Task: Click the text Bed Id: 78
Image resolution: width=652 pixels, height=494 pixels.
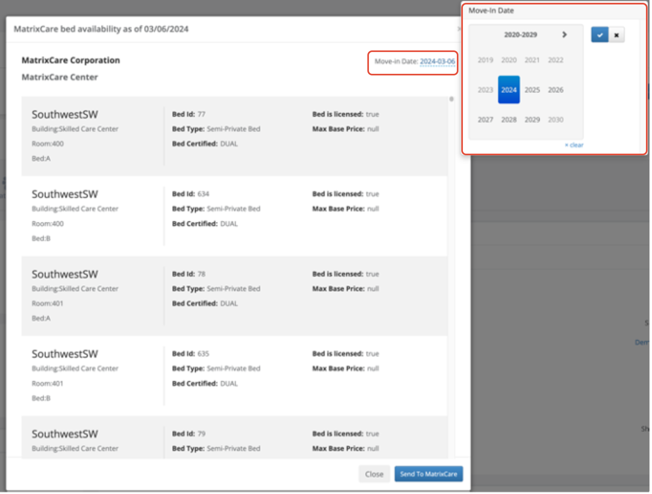Action: pyautogui.click(x=190, y=275)
